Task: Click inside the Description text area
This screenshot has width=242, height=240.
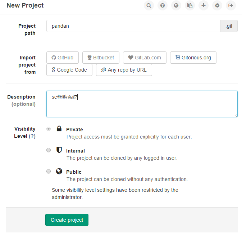Action: pyautogui.click(x=142, y=104)
